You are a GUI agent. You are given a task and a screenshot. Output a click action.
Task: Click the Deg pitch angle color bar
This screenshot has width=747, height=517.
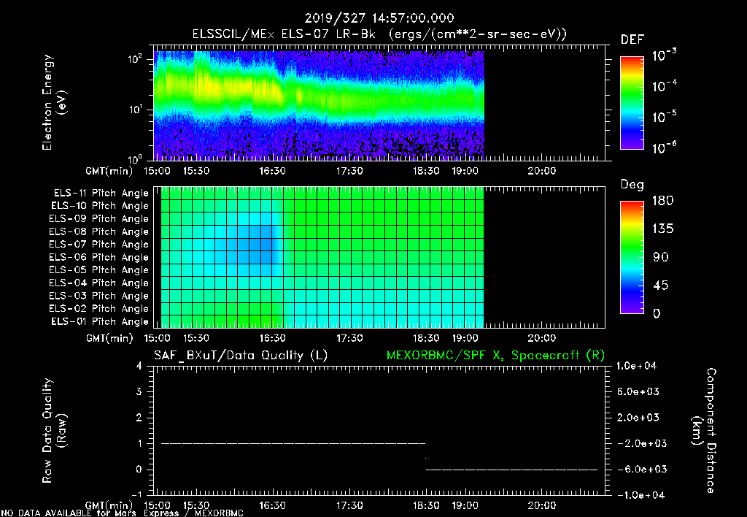(x=632, y=257)
